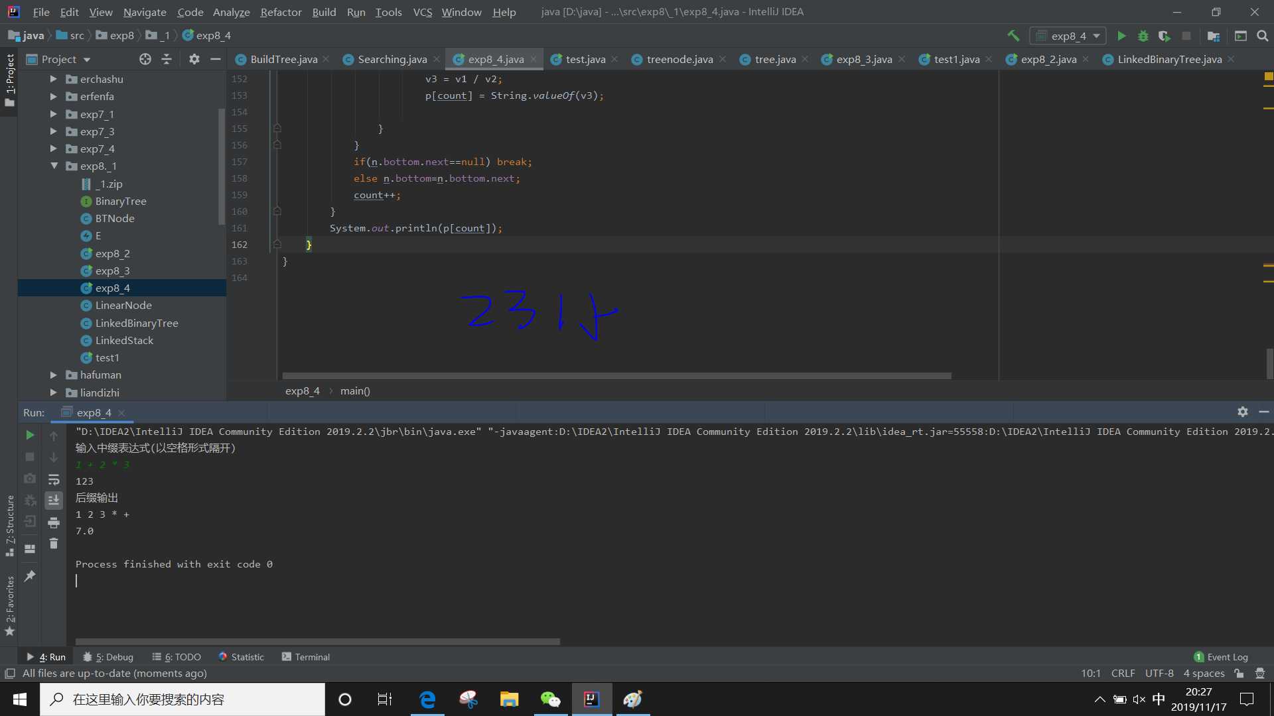1274x716 pixels.
Task: Open Microsoft Edge from taskbar
Action: (427, 699)
